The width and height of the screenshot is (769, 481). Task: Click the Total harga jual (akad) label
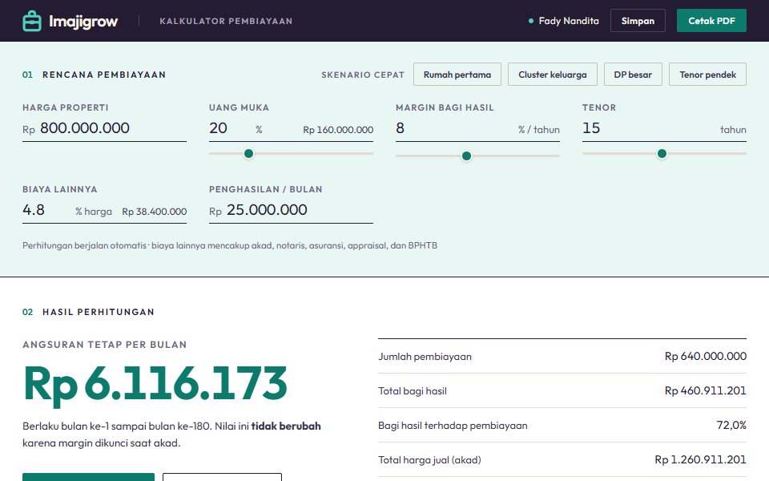click(429, 460)
